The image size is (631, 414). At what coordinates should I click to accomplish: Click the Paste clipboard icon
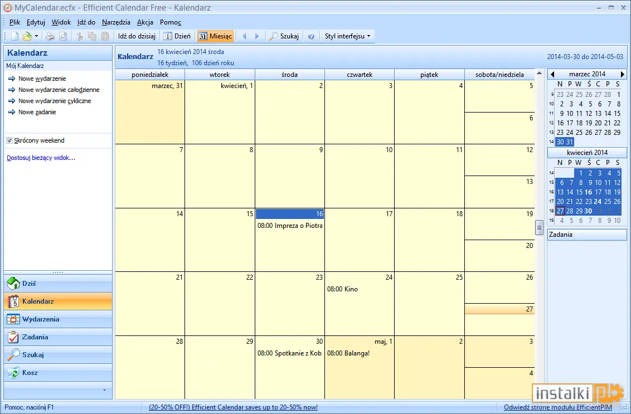pyautogui.click(x=105, y=36)
